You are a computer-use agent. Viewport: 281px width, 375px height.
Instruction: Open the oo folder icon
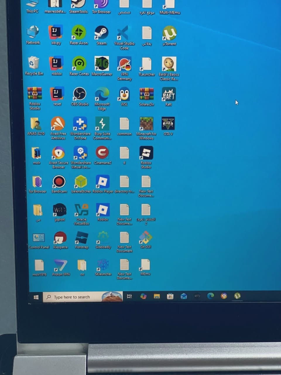(82, 265)
